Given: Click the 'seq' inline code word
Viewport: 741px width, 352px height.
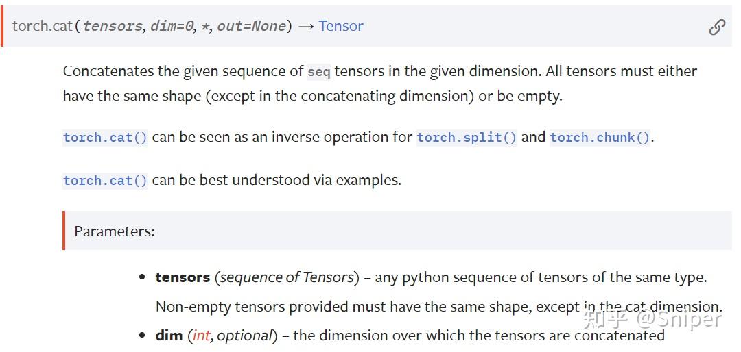Looking at the screenshot, I should point(318,72).
